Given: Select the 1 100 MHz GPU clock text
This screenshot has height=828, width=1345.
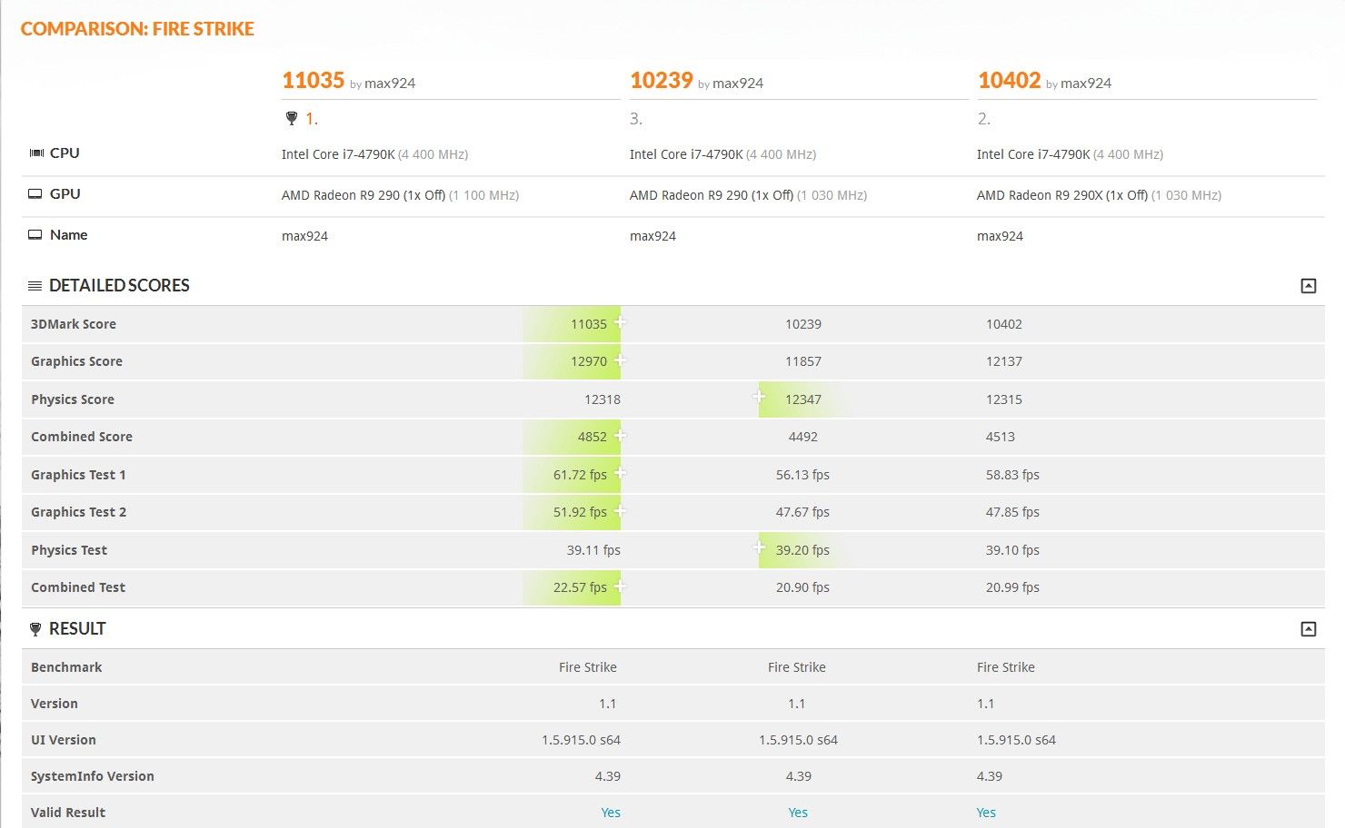Looking at the screenshot, I should [484, 195].
